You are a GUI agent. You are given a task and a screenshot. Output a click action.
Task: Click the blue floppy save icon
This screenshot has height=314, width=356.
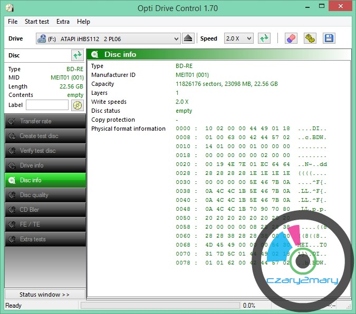tap(329, 38)
